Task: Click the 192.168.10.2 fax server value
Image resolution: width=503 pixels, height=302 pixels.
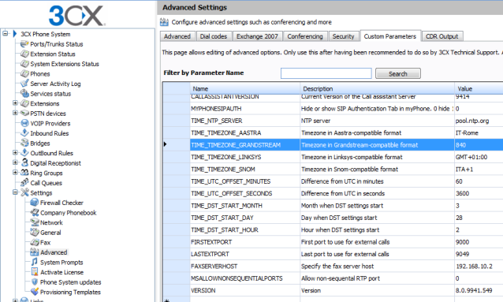Action: (x=479, y=267)
